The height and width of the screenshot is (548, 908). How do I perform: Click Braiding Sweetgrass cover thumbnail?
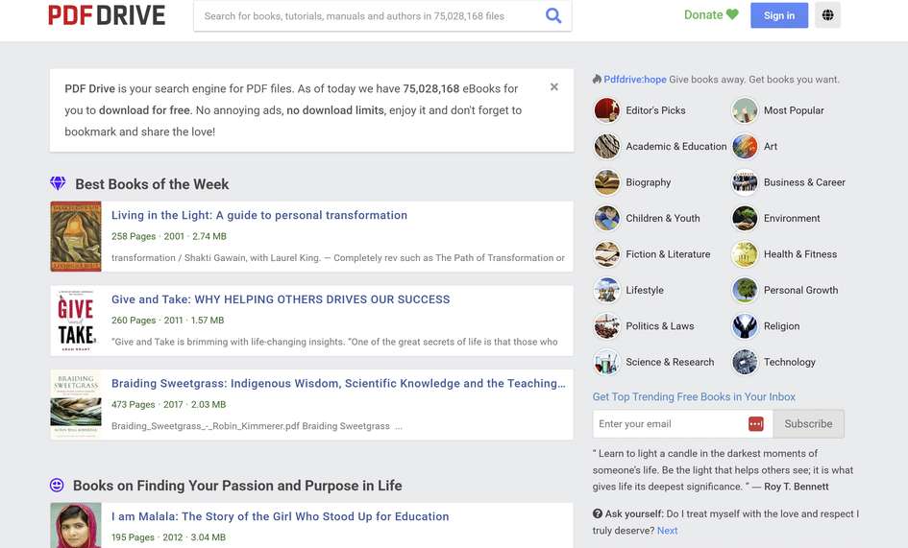(76, 404)
